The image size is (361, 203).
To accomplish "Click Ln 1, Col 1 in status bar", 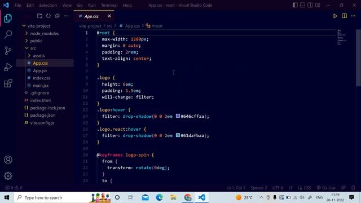I will point(236,188).
